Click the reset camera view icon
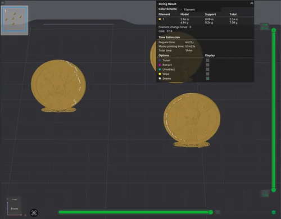The height and width of the screenshot is (219, 281). (x=34, y=213)
